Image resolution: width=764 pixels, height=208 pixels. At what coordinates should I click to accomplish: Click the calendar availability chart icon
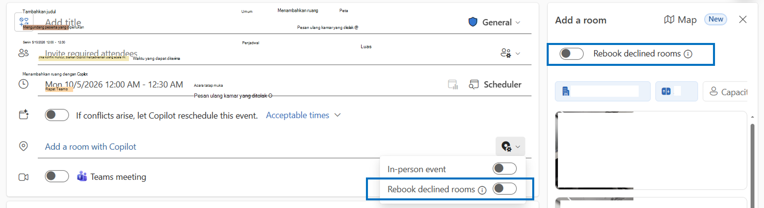[453, 84]
